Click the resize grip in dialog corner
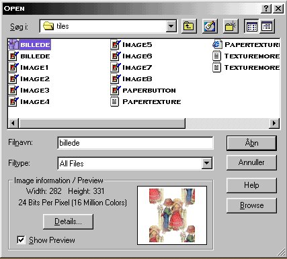 pyautogui.click(x=281, y=252)
